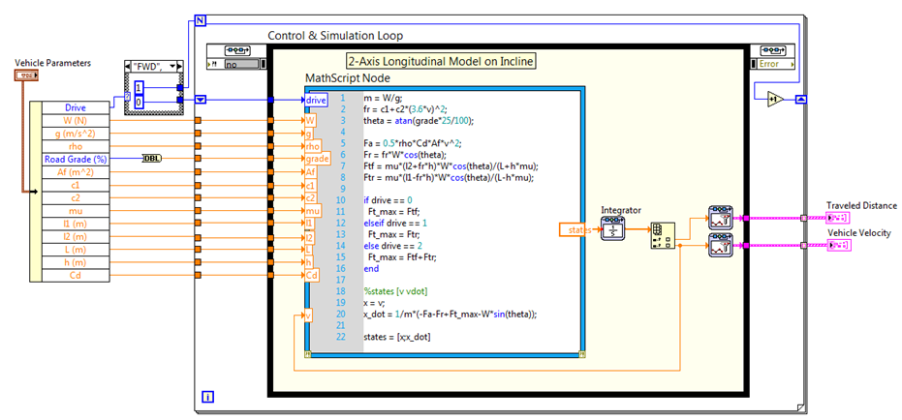Select the Integrator block
Viewport: 902px width, 420px height.
[x=612, y=228]
